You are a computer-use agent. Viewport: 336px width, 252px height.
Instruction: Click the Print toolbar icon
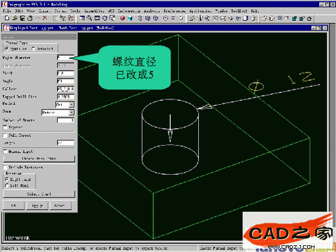coord(30,18)
